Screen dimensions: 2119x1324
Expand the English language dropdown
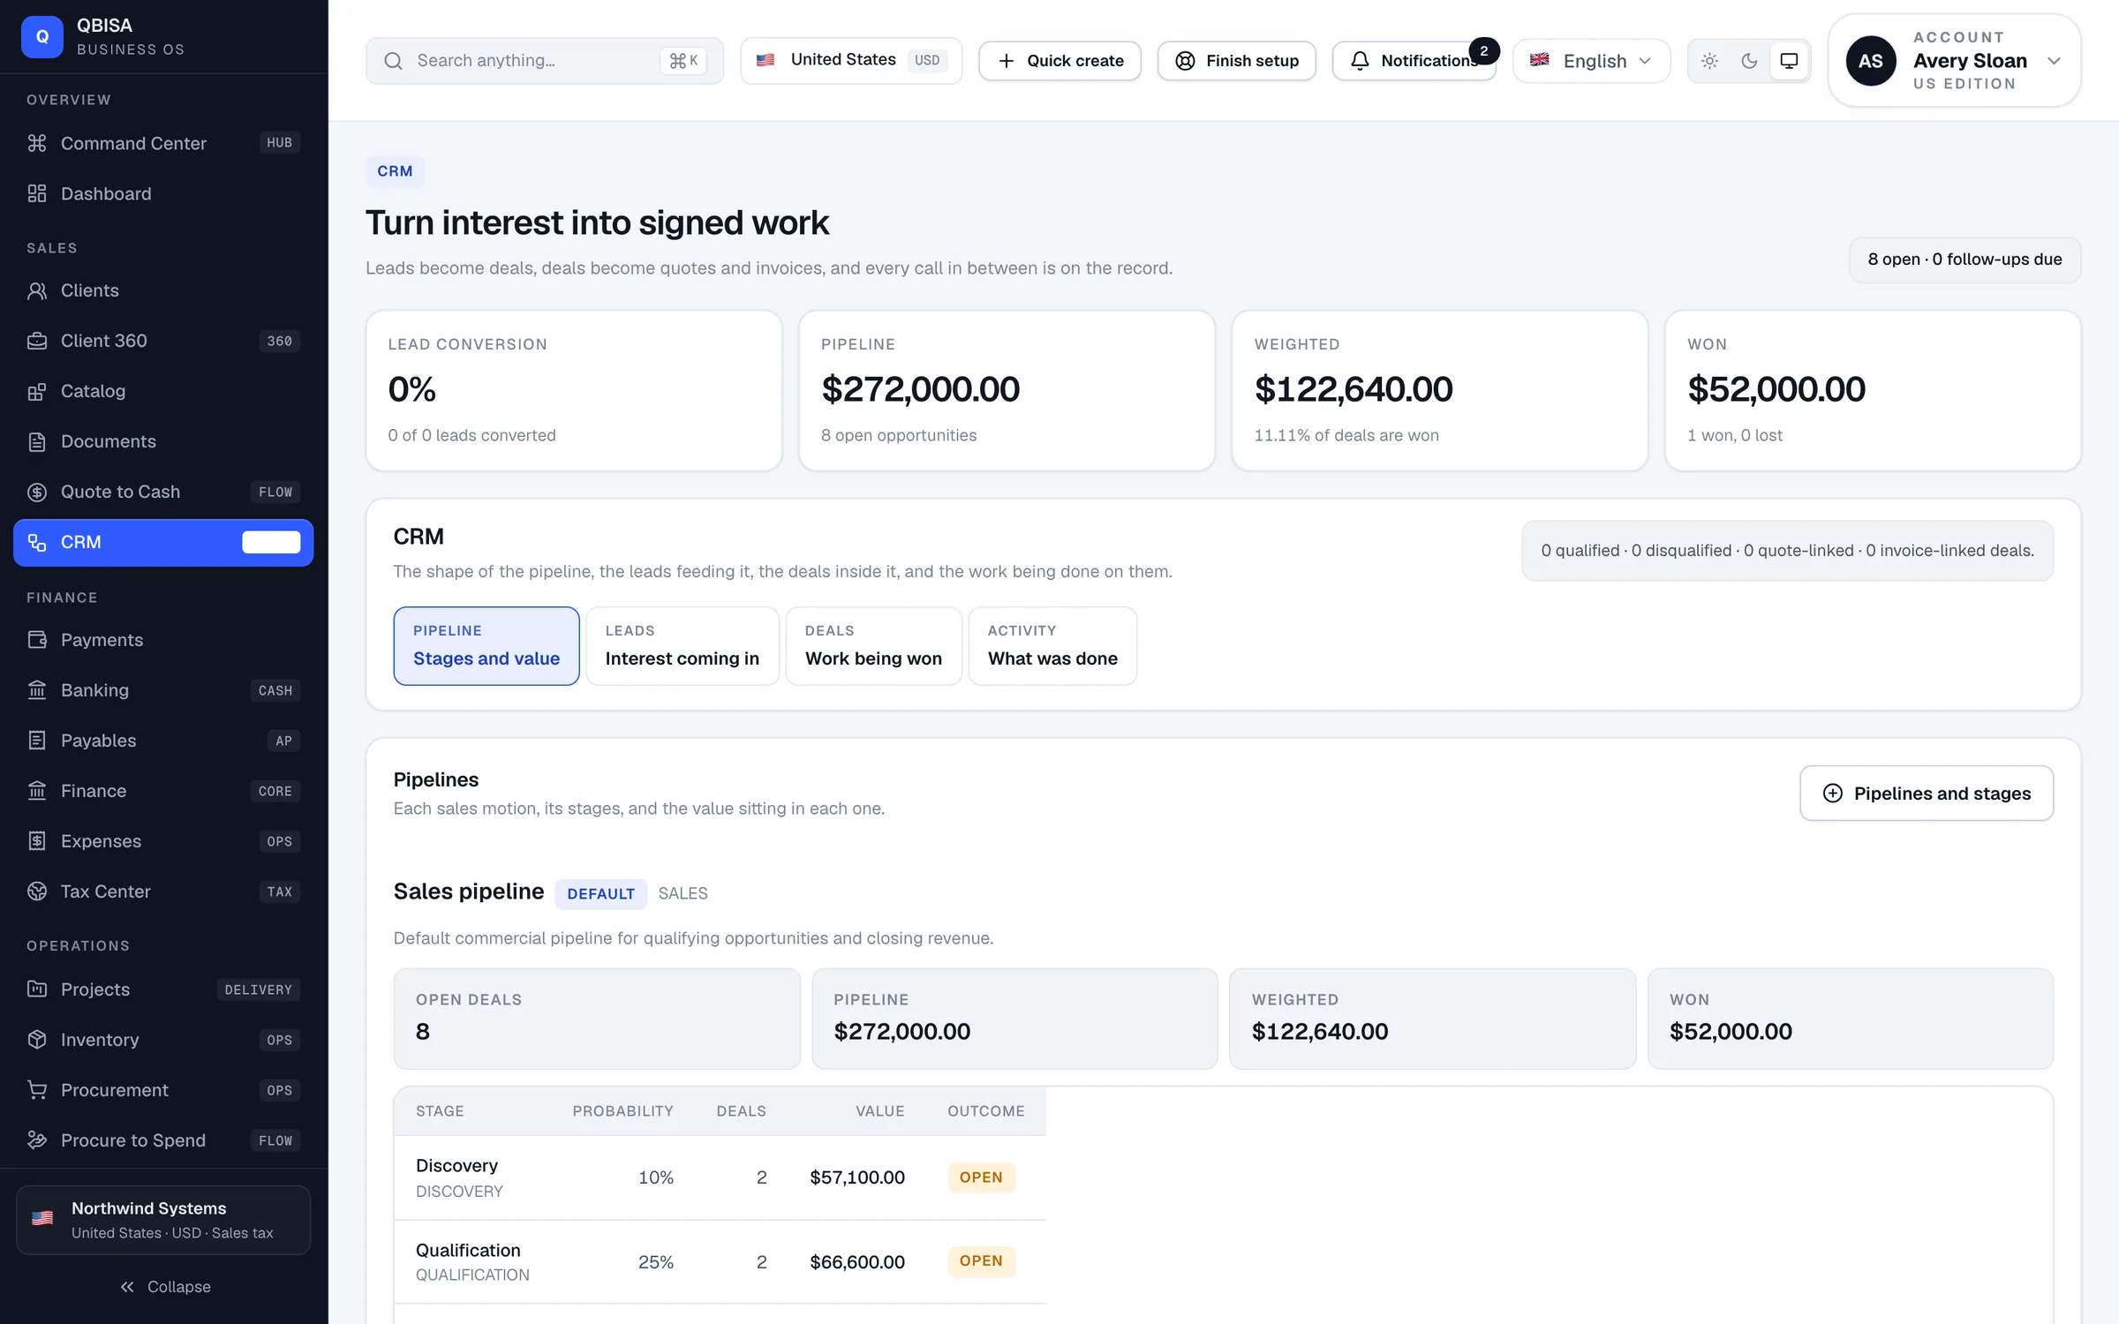(1591, 61)
